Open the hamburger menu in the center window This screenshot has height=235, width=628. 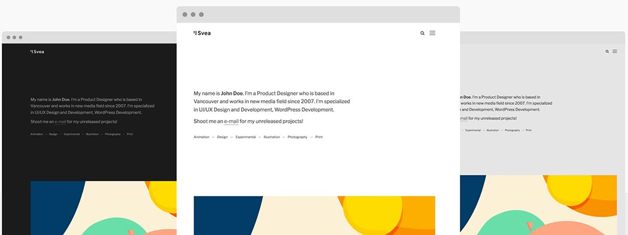click(432, 33)
